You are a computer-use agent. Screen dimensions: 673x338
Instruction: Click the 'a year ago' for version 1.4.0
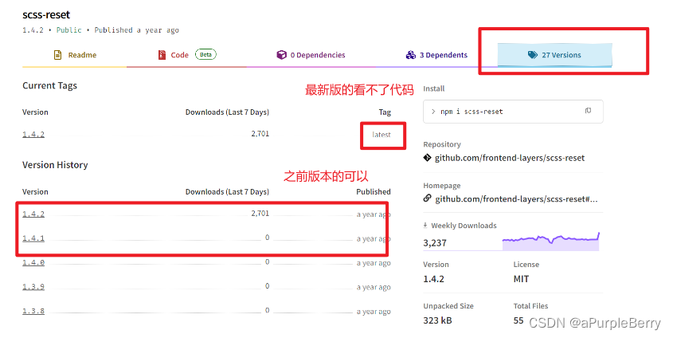click(x=374, y=263)
